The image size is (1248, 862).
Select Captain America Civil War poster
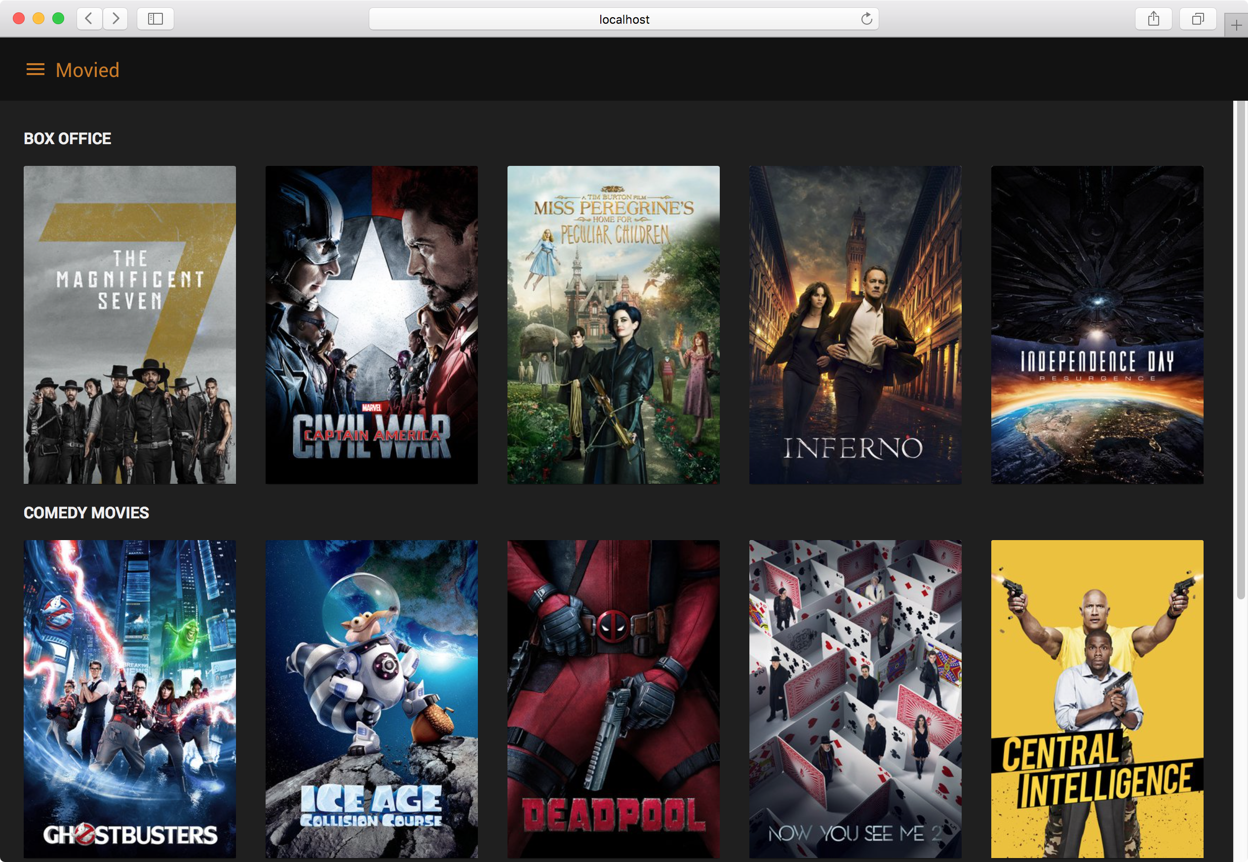click(372, 324)
